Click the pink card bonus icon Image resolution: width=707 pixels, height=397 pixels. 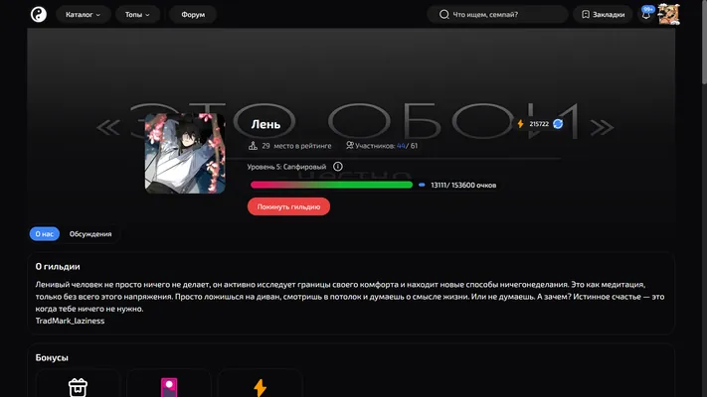[169, 387]
